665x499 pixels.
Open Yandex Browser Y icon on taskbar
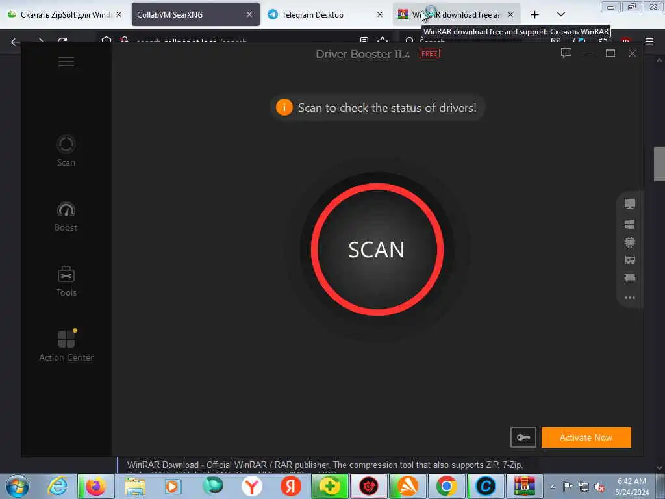tap(251, 486)
